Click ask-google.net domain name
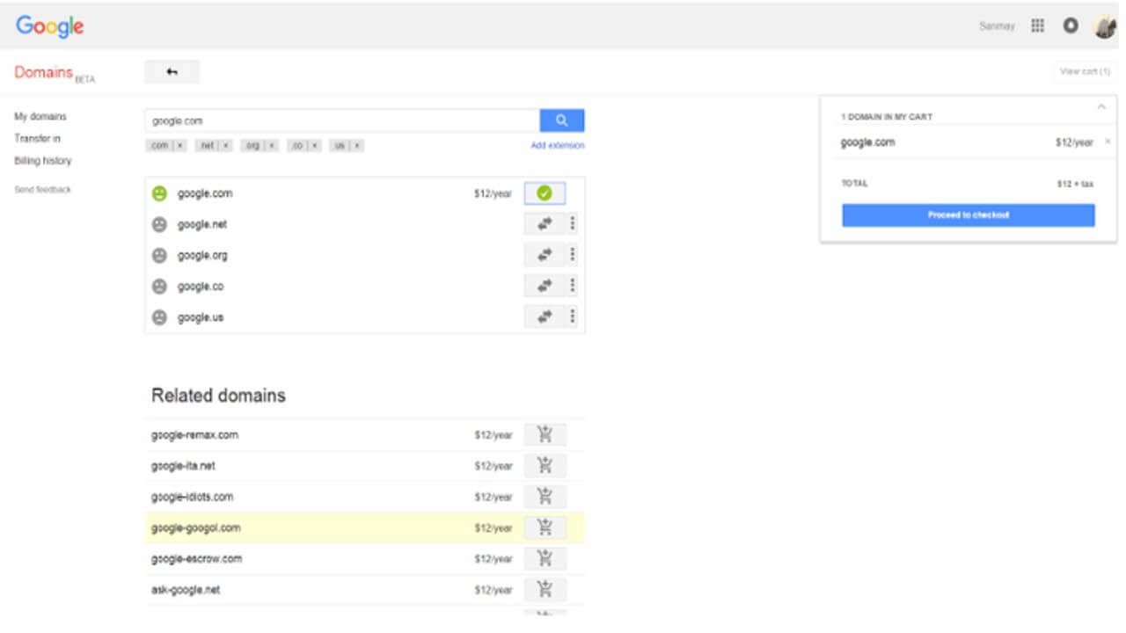This screenshot has width=1126, height=633. [186, 589]
